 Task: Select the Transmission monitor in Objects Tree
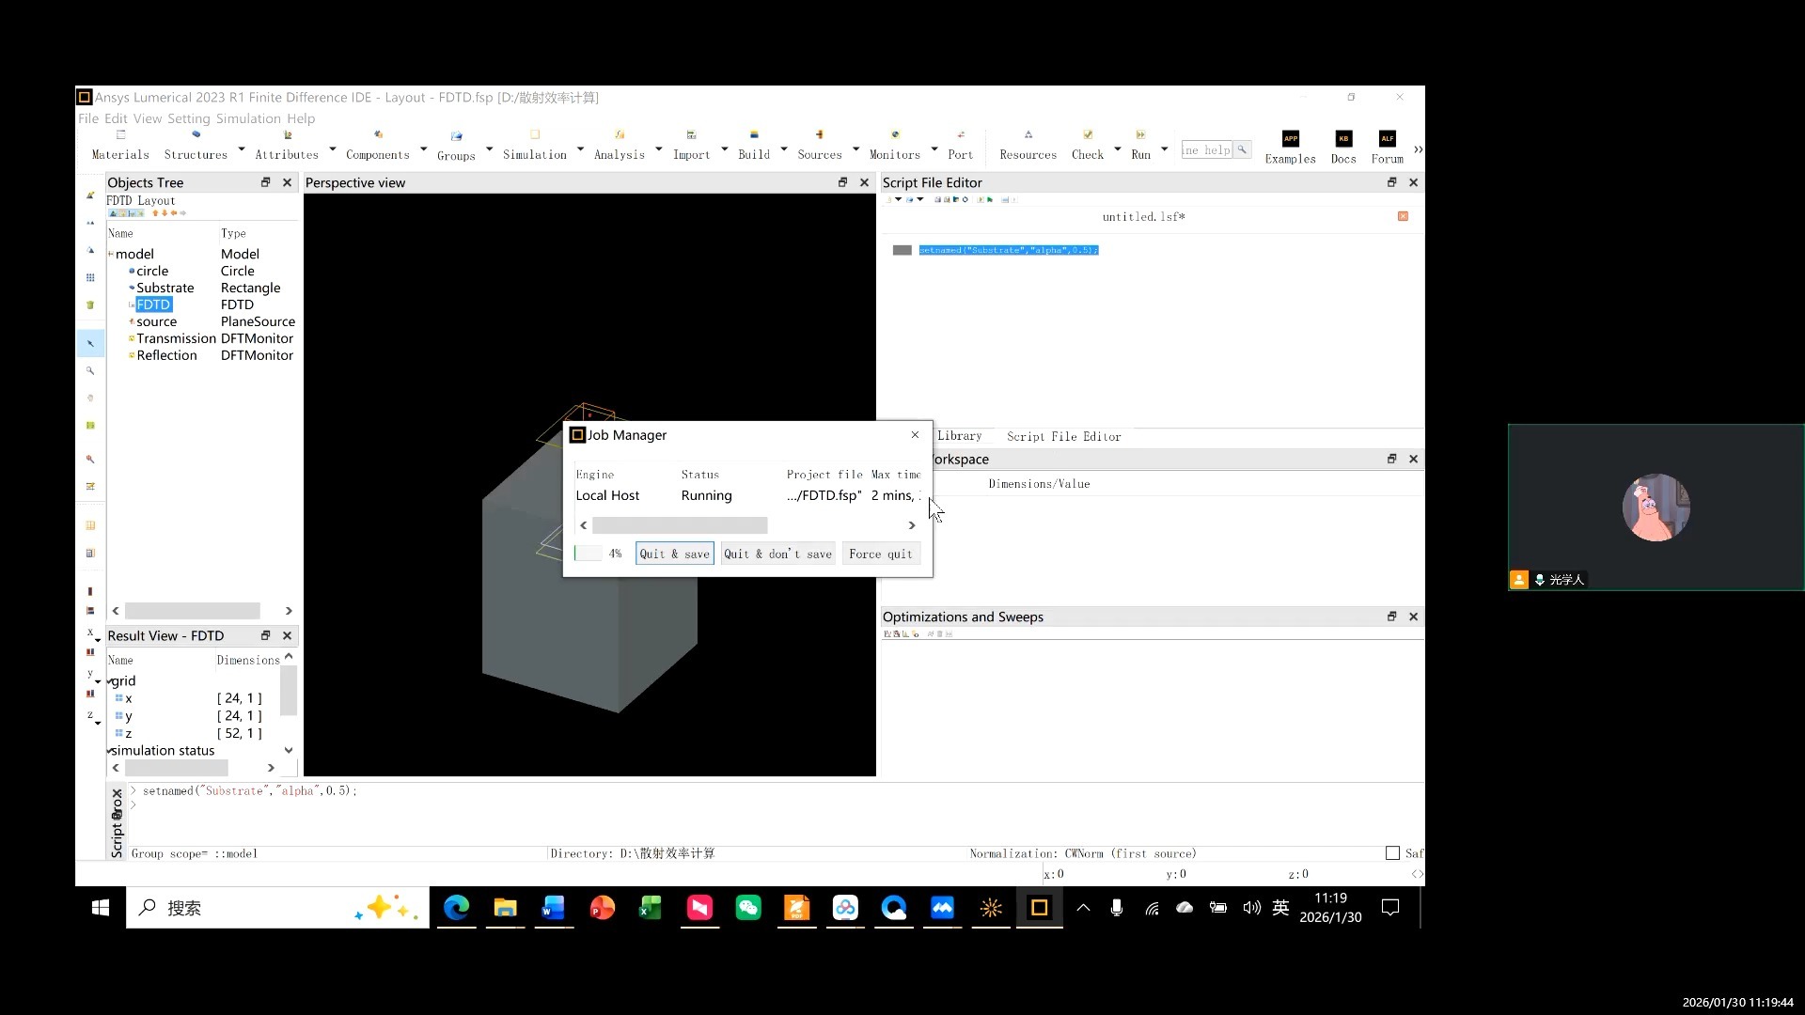(x=176, y=338)
